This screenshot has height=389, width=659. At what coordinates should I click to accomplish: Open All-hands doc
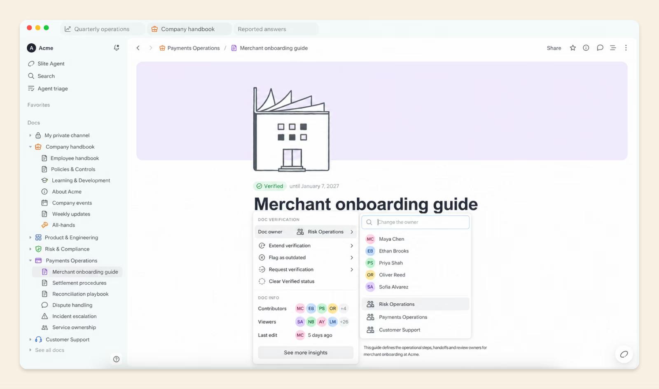(58, 225)
